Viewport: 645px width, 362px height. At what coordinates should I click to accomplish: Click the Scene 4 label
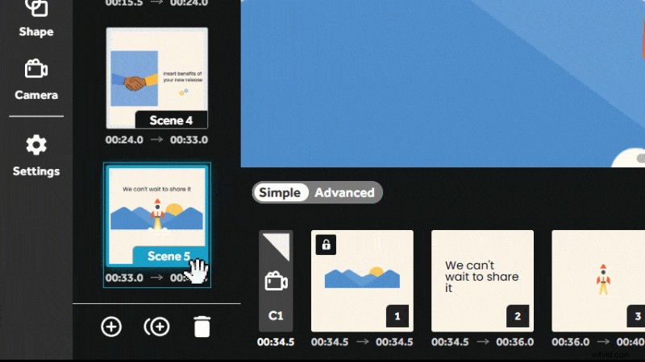[x=171, y=120]
